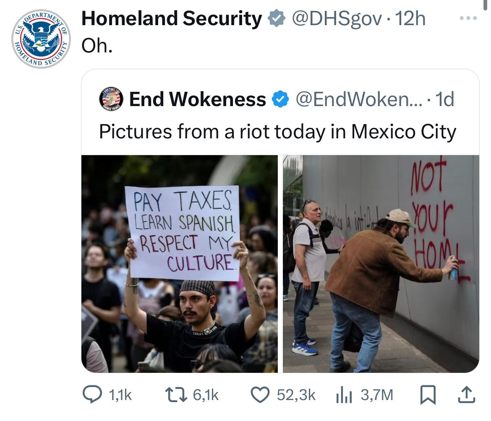Open the 12h timestamp link
This screenshot has width=491, height=421.
[410, 18]
